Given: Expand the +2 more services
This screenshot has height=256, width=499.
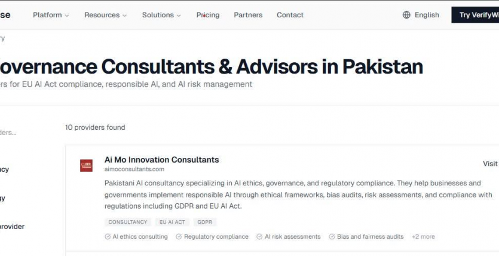Looking at the screenshot, I should click(423, 237).
